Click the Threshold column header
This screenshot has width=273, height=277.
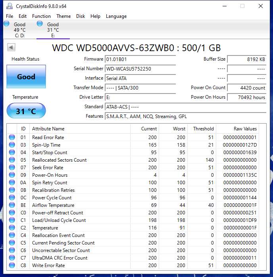coord(202,129)
